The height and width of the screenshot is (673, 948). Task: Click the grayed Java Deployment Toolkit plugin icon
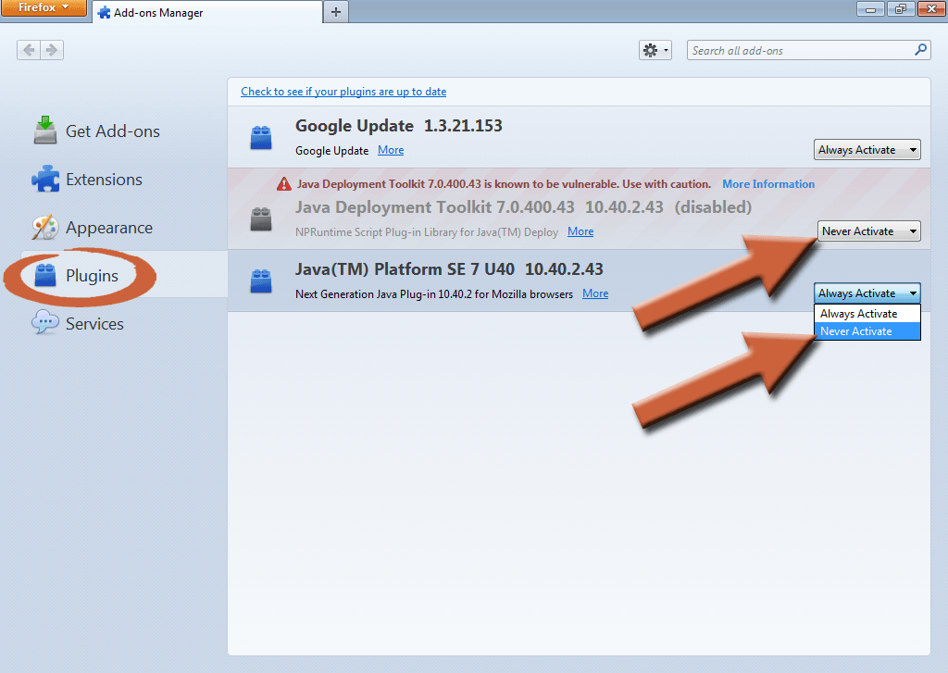261,218
